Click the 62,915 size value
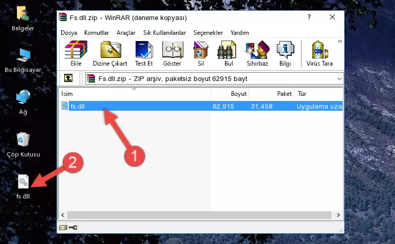This screenshot has height=244, width=395. pos(223,106)
